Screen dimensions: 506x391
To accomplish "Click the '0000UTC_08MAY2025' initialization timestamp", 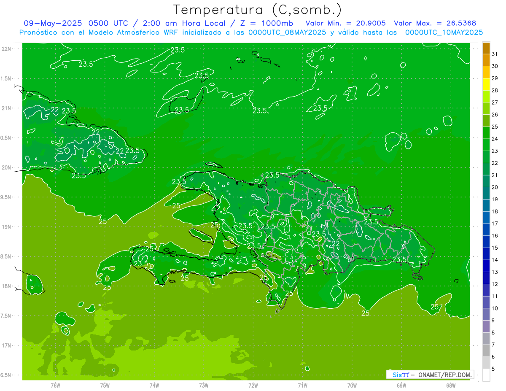I will click(287, 32).
